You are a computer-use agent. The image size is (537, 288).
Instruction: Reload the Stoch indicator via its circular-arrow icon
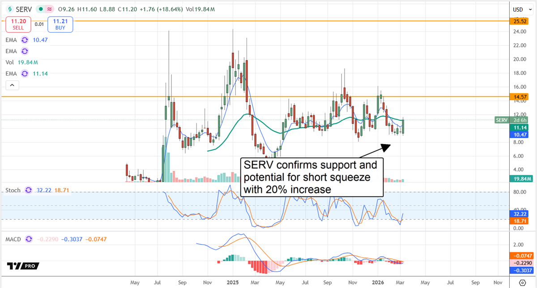[28, 190]
